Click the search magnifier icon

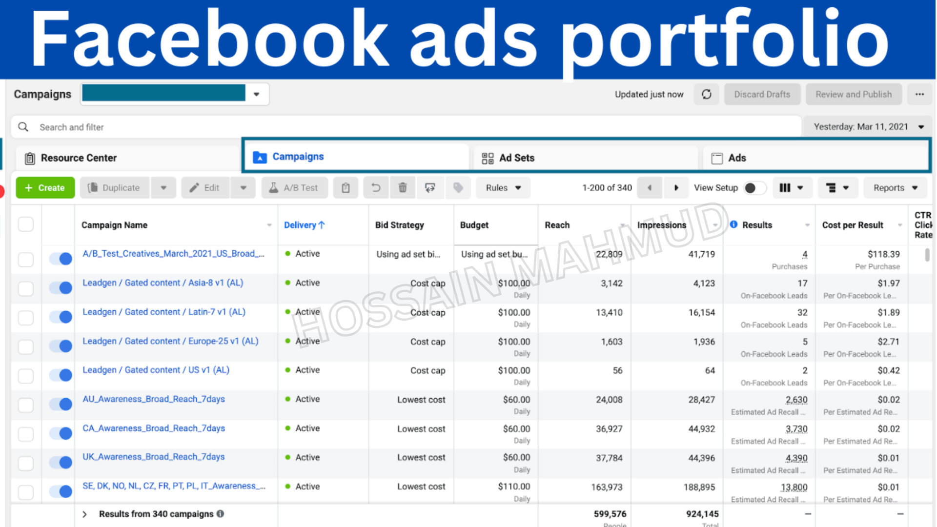point(23,127)
